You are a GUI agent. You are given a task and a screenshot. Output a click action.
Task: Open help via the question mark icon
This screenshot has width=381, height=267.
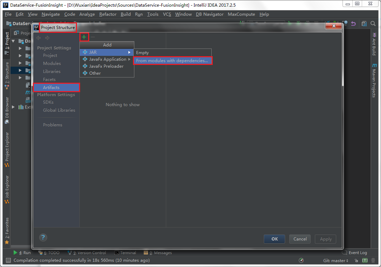[43, 237]
